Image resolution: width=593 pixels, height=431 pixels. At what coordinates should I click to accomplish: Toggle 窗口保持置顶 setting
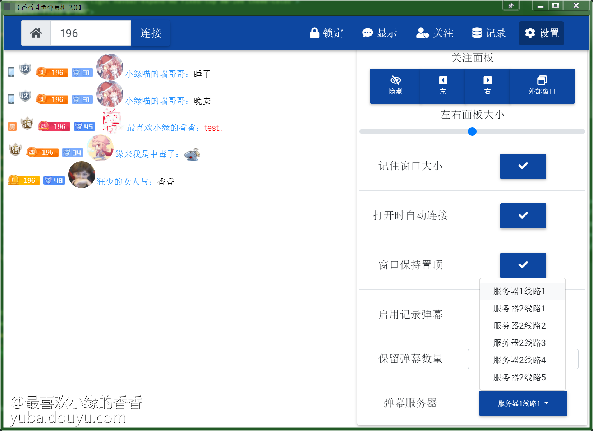point(523,265)
